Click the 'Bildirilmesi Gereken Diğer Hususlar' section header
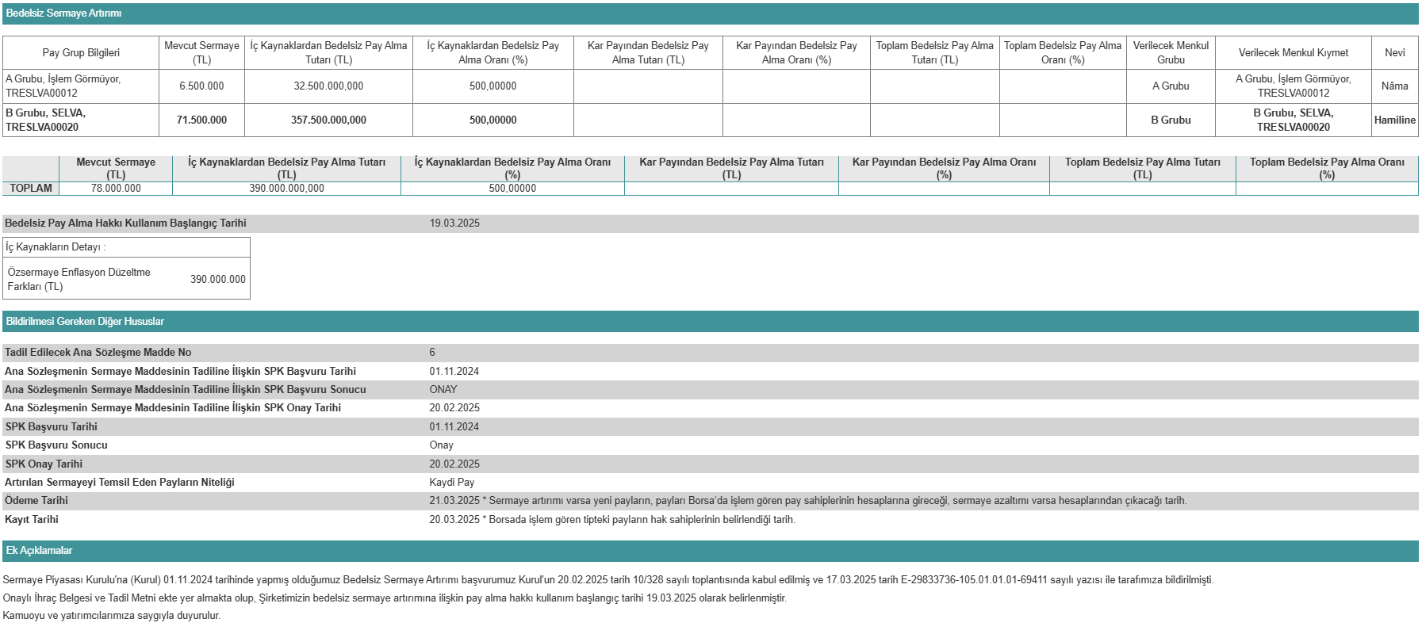This screenshot has height=634, width=1422. (710, 321)
